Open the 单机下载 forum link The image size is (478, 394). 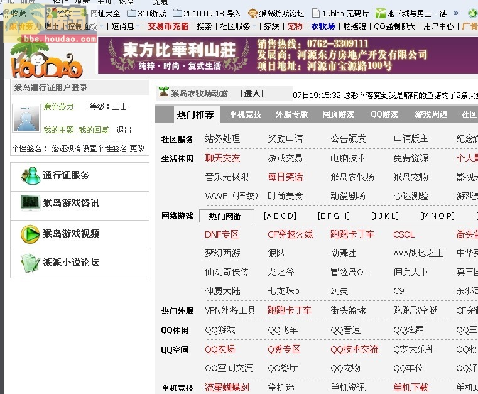click(411, 388)
